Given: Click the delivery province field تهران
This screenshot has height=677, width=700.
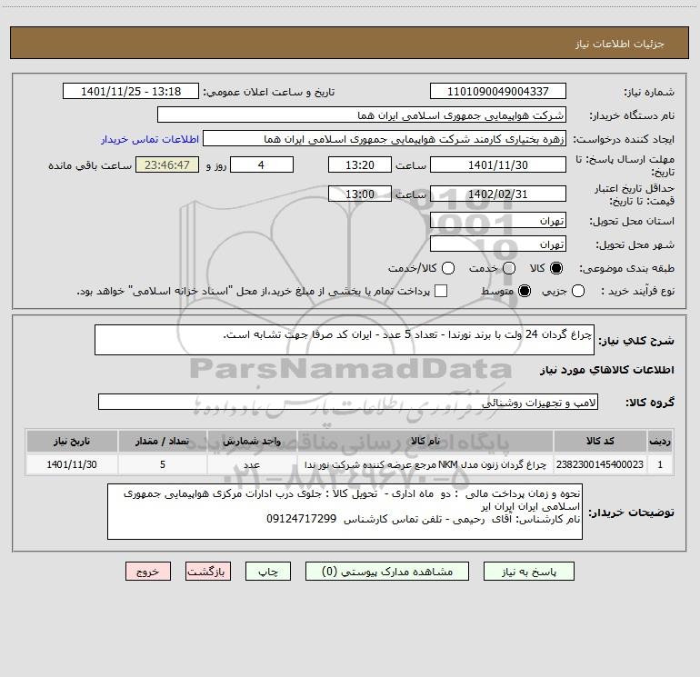Looking at the screenshot, I should [x=498, y=220].
